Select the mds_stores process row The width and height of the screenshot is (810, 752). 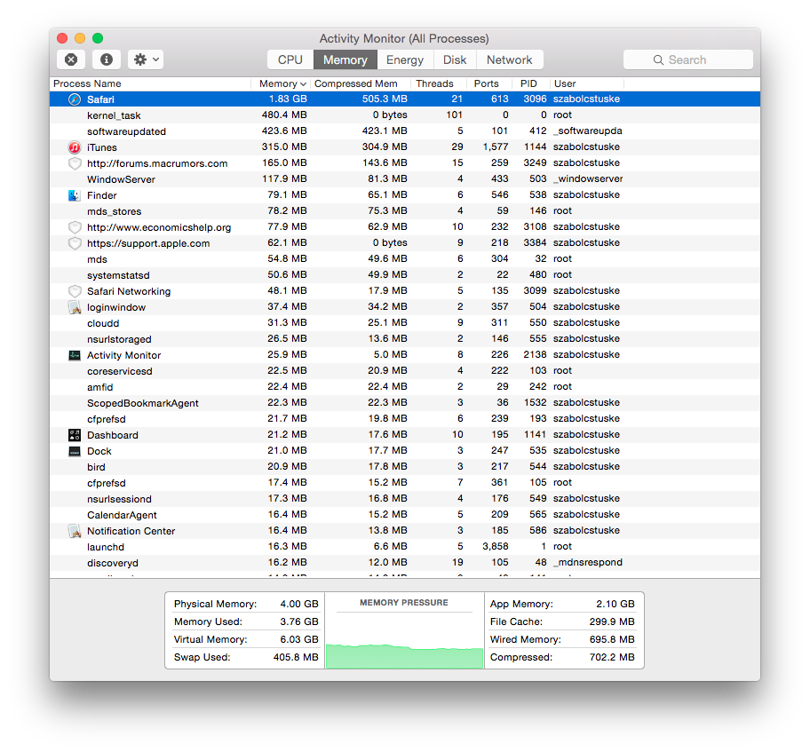pos(405,211)
